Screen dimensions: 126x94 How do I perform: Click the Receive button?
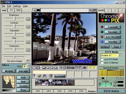(x=113, y=32)
